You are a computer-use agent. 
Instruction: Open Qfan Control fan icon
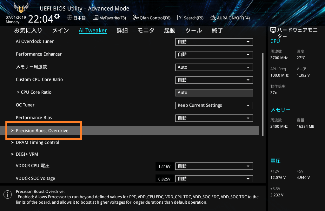[x=136, y=18]
